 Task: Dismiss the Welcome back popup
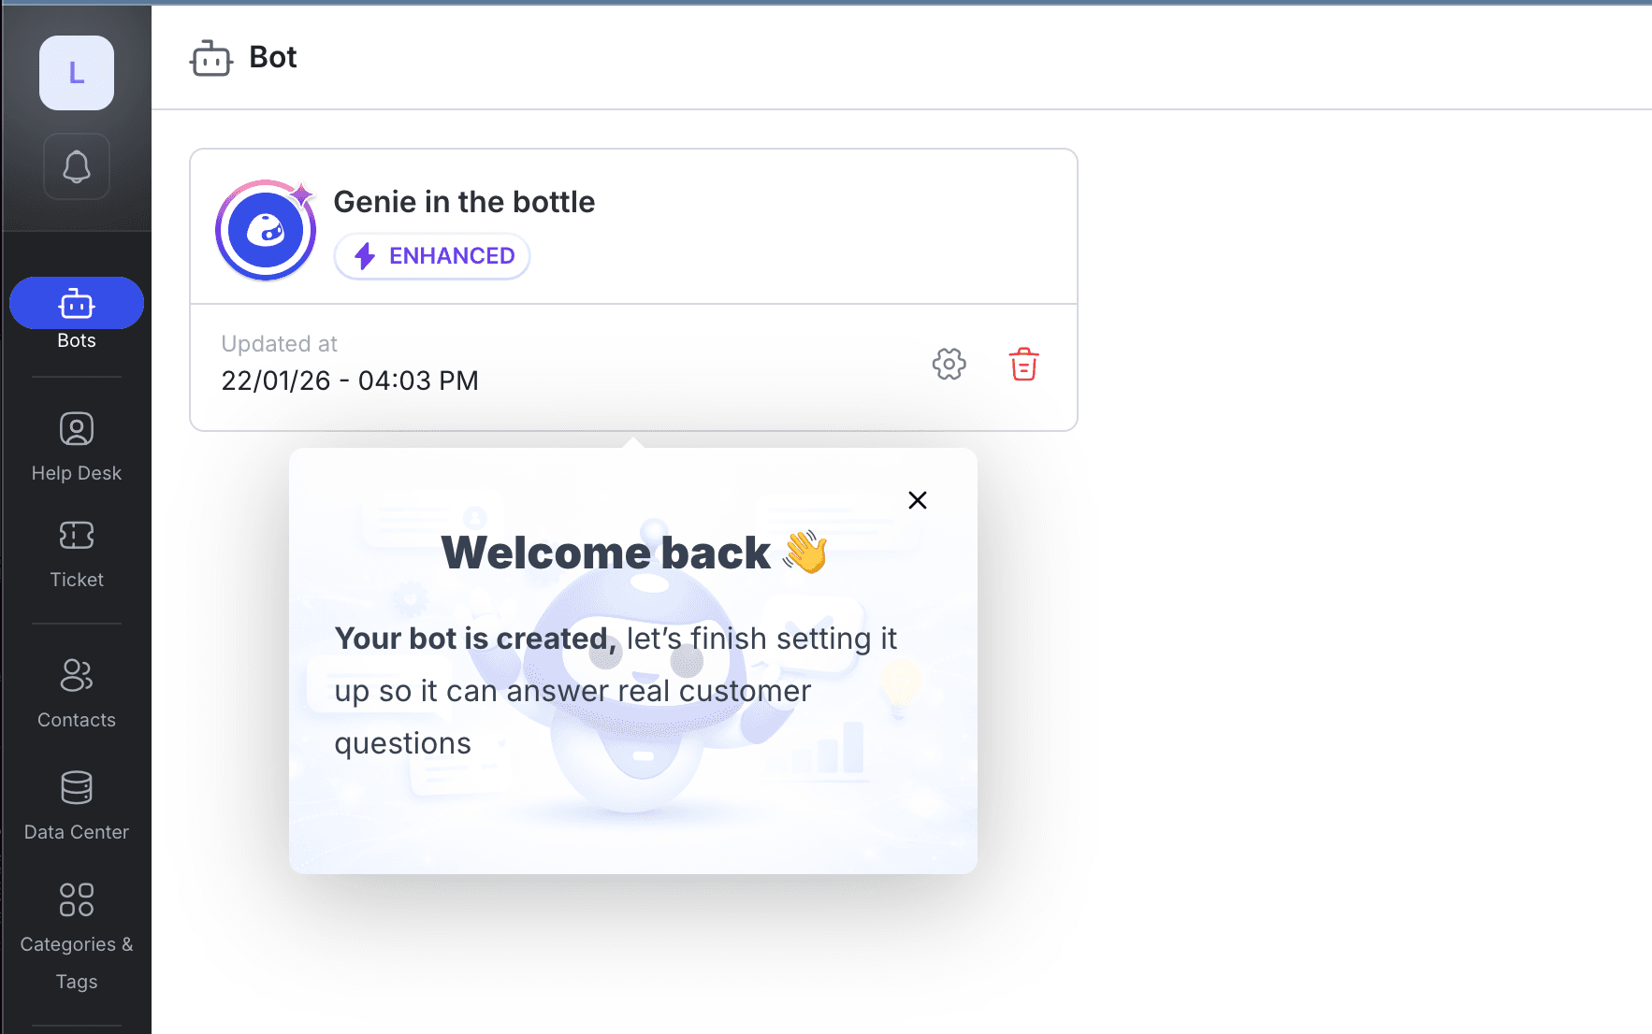917,500
